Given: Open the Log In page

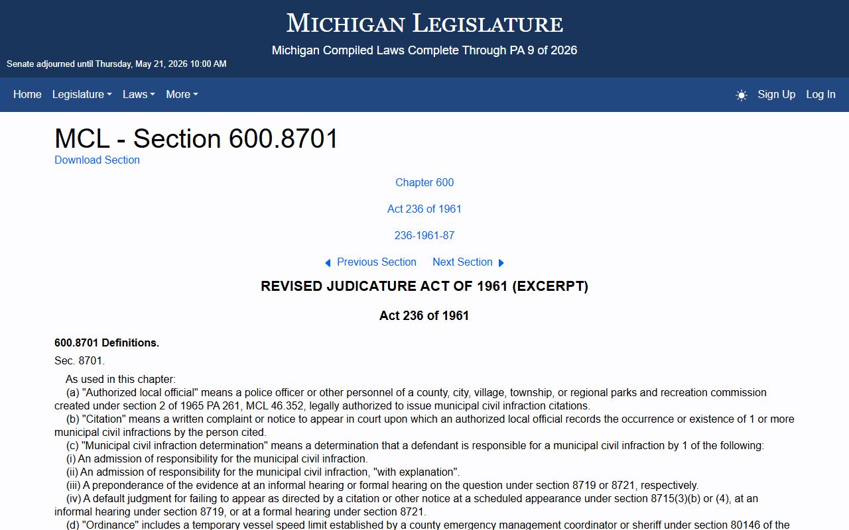Looking at the screenshot, I should pos(820,94).
